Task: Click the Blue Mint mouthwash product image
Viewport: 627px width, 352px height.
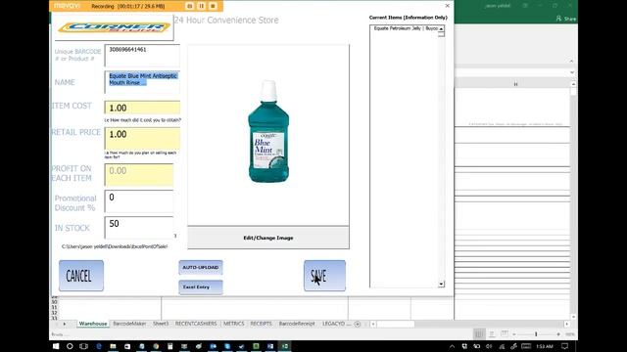Action: coord(268,132)
